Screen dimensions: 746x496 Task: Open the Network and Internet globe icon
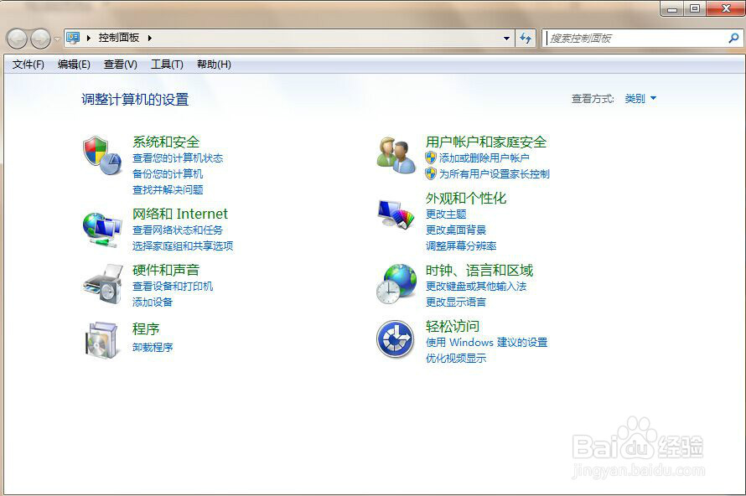101,230
